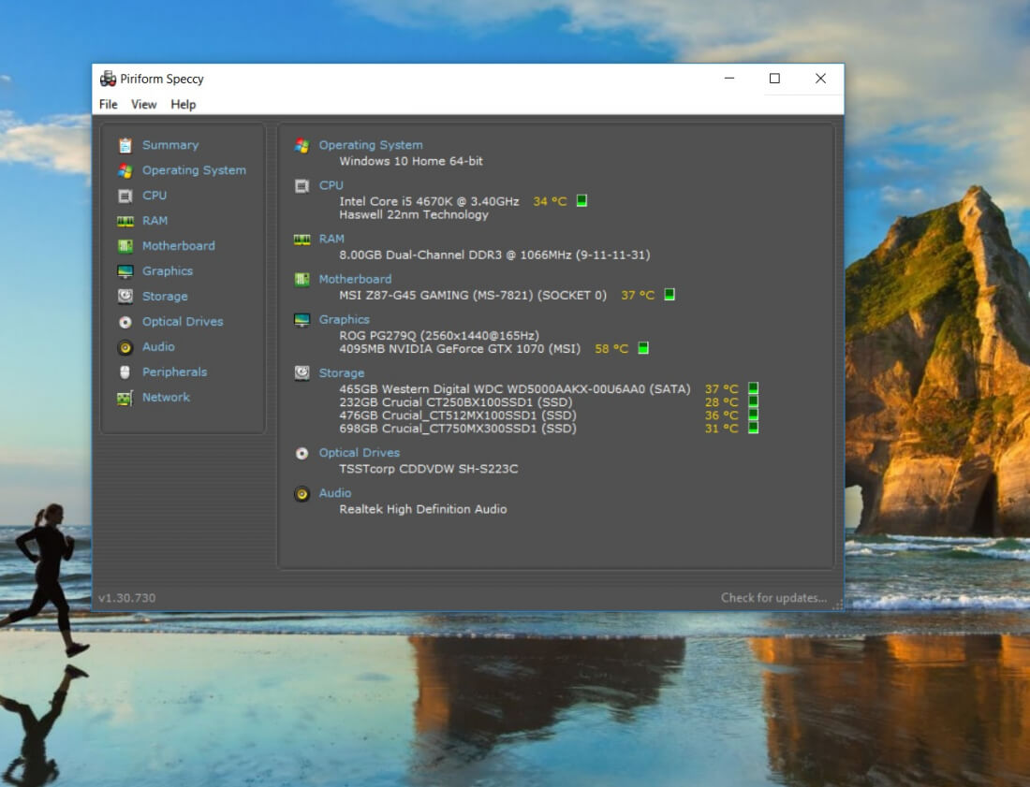Viewport: 1030px width, 787px height.
Task: Click the Optical Drives disc icon in sidebar
Action: [125, 322]
